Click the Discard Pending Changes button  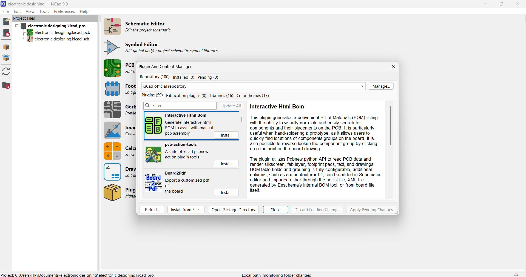pyautogui.click(x=317, y=210)
